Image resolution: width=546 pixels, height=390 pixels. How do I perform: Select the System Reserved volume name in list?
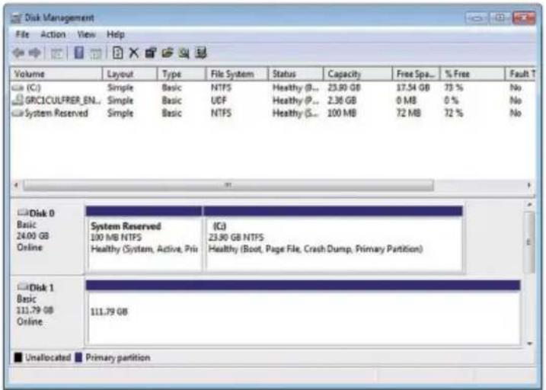coord(56,113)
